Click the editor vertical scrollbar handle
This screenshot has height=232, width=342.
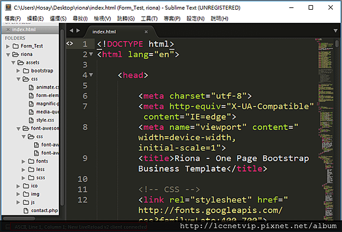coord(337,43)
